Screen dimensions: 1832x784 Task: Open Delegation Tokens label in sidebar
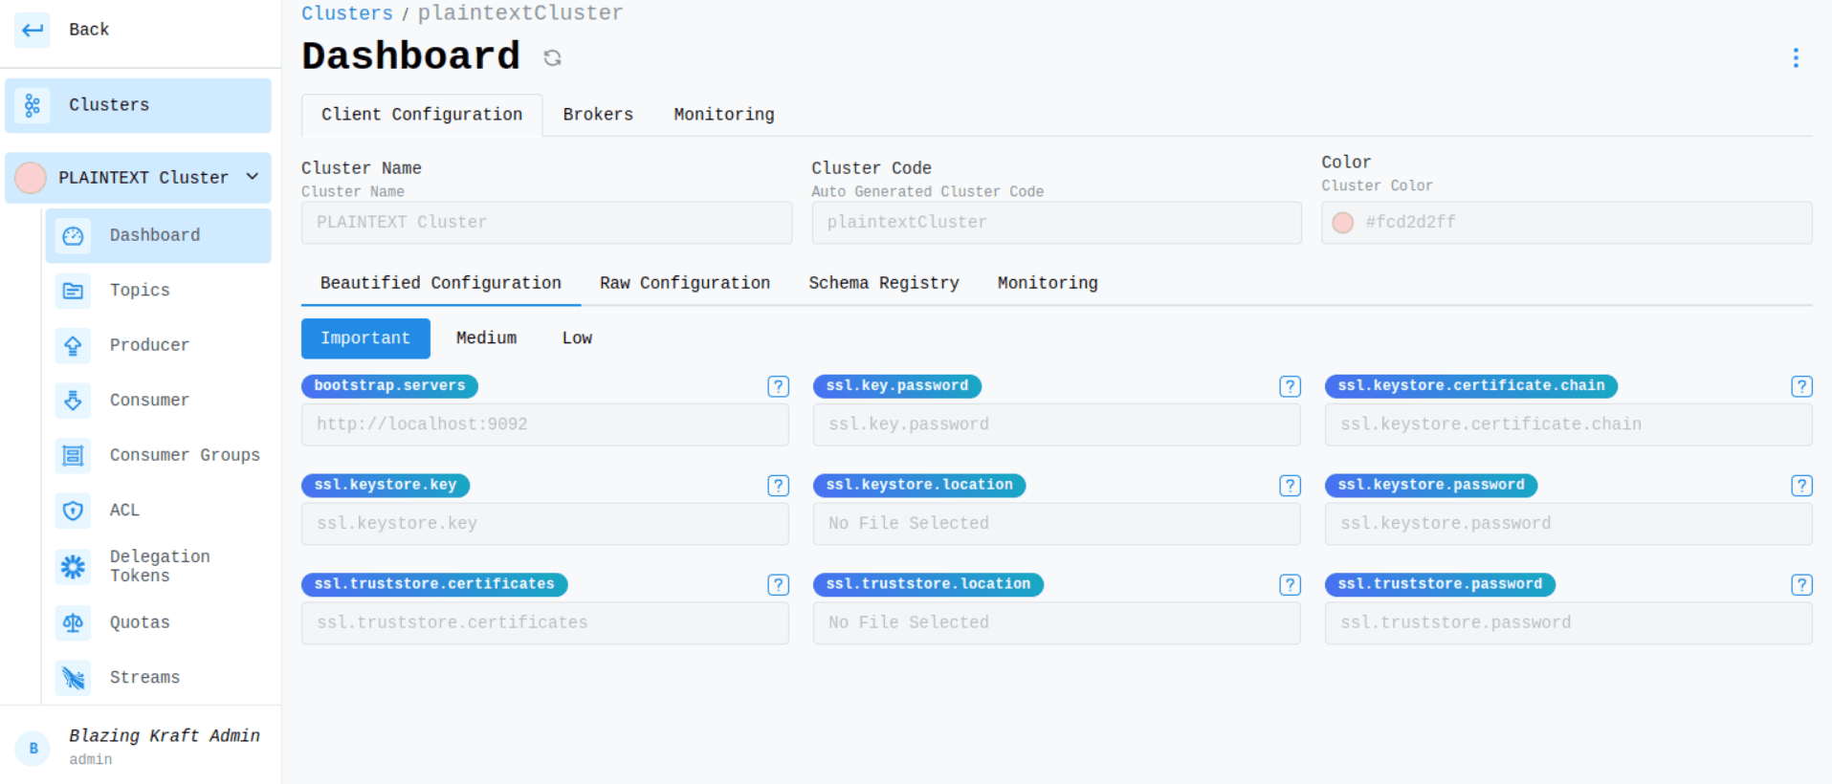[x=160, y=566]
